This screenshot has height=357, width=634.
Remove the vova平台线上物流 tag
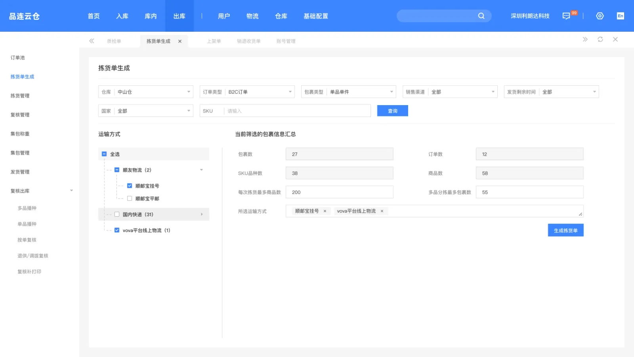coord(382,211)
